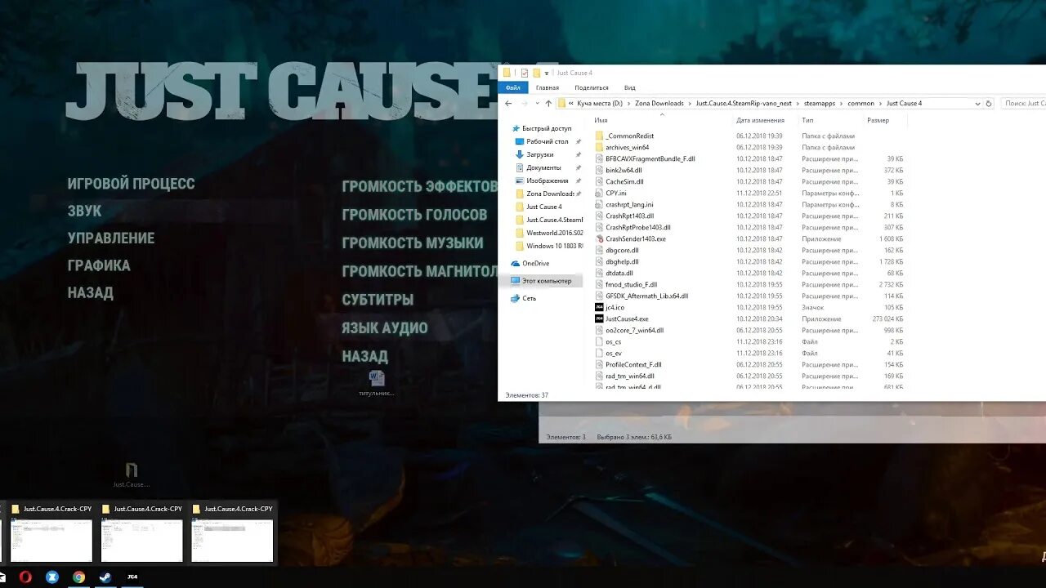Open Google Chrome from the taskbar

pos(78,577)
